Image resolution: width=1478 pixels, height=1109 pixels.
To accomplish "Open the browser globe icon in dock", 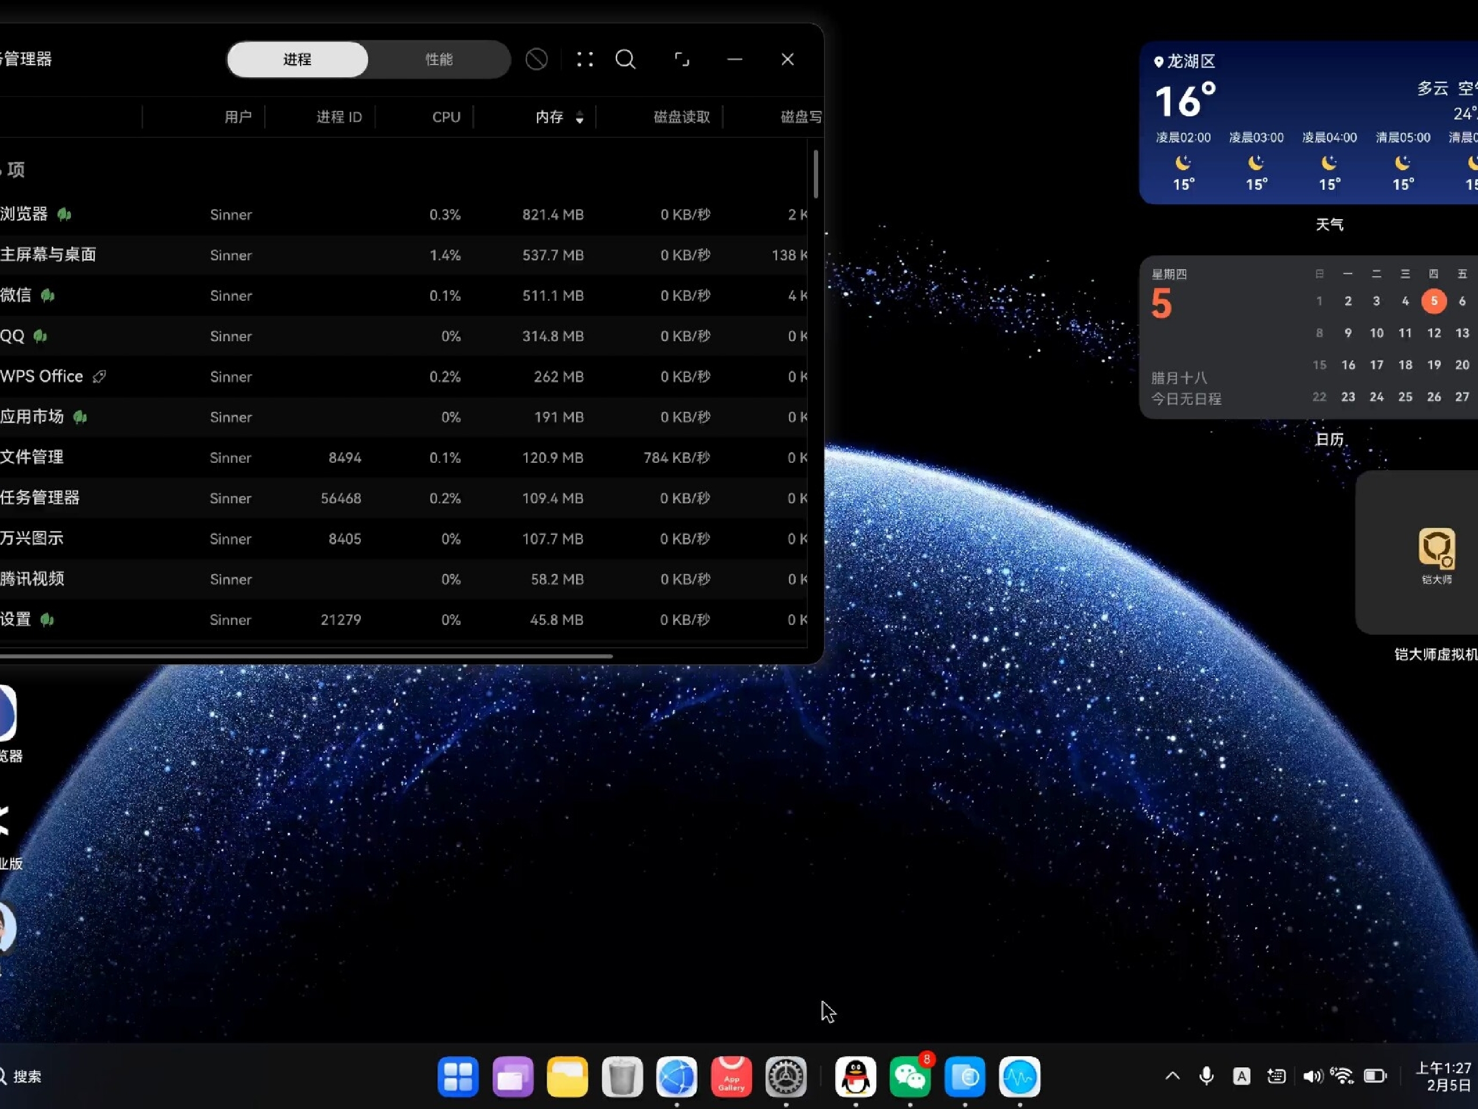I will [677, 1076].
